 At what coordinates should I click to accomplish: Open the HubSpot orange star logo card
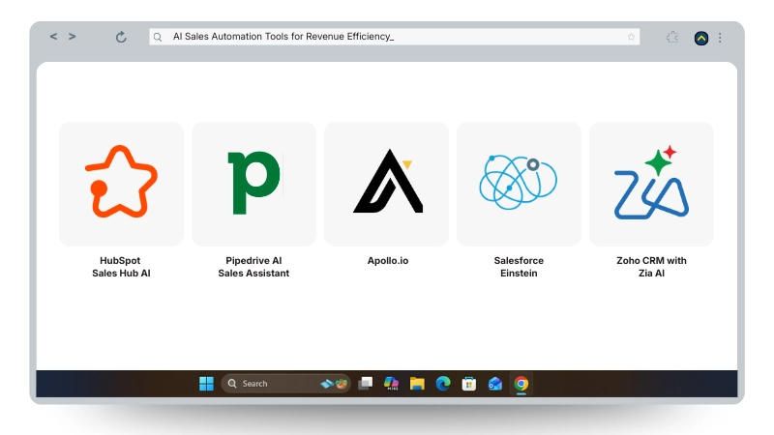[122, 184]
